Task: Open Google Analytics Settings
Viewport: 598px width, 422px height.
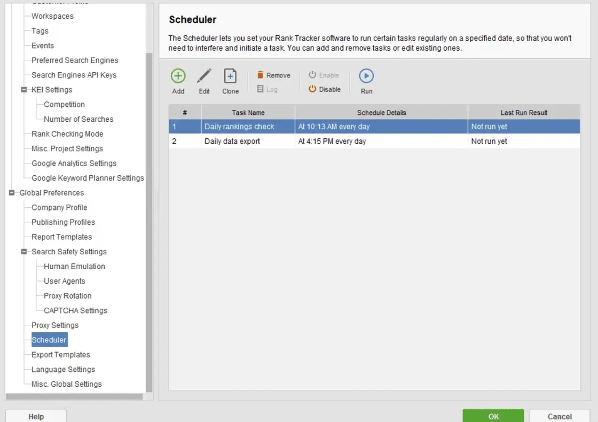Action: (x=74, y=163)
